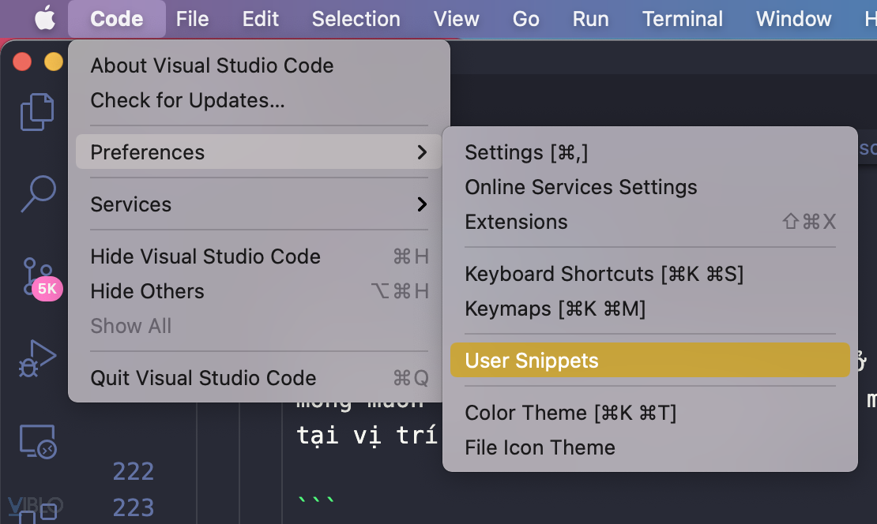Expand the Services submenu arrow
Image resolution: width=877 pixels, height=524 pixels.
(x=423, y=204)
